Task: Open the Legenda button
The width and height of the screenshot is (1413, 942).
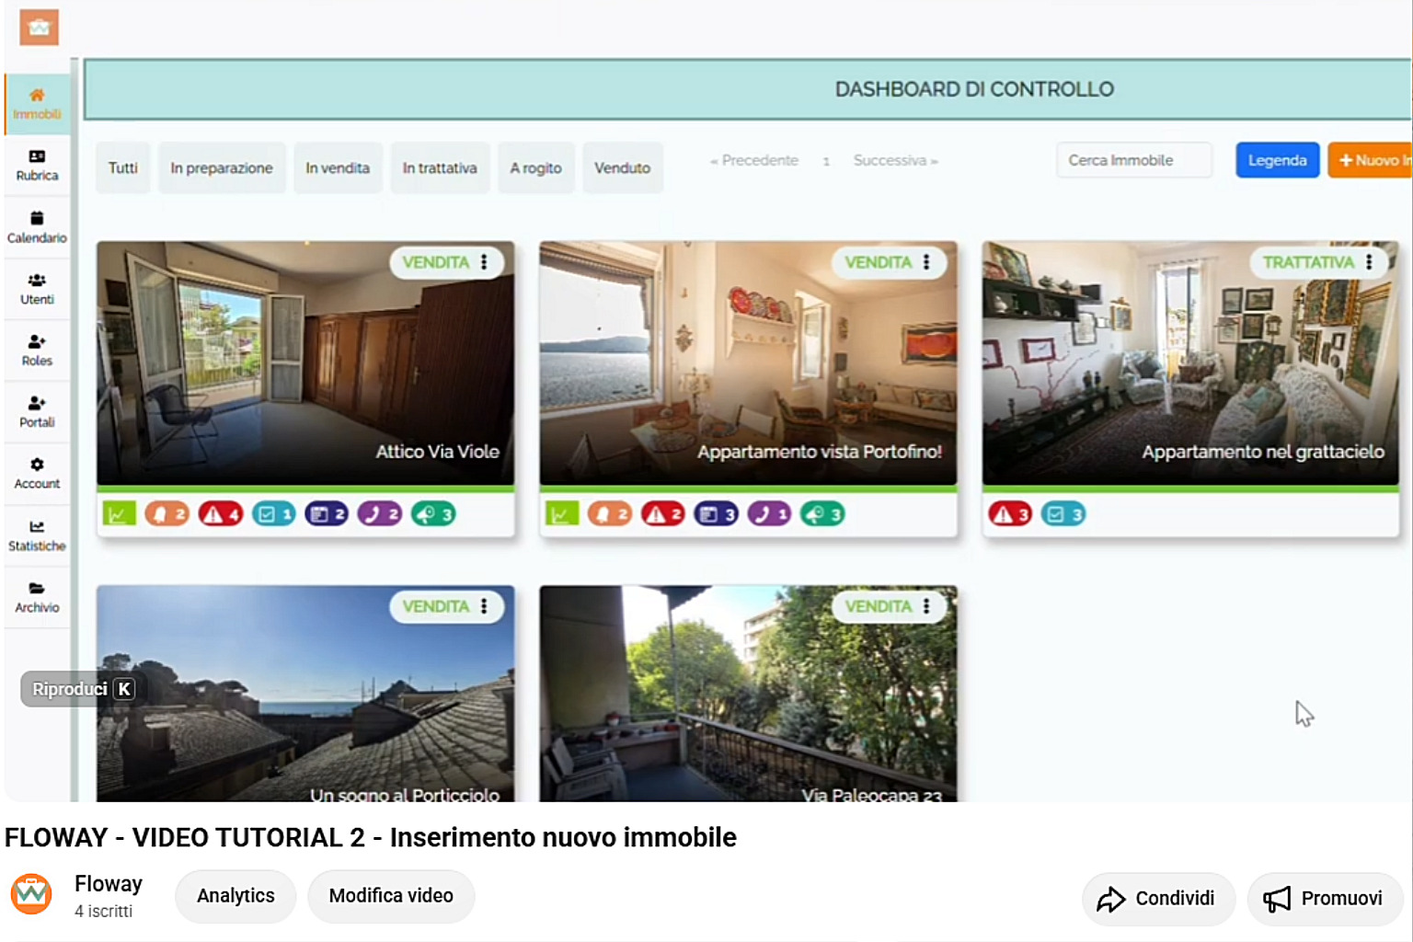Action: point(1277,160)
